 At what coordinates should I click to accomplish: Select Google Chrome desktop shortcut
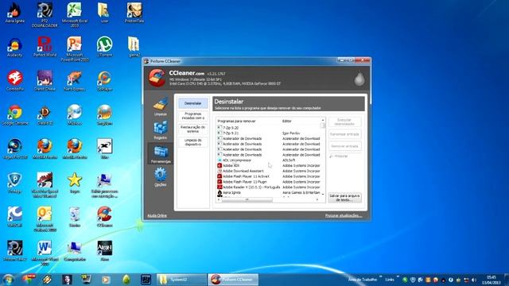14,115
